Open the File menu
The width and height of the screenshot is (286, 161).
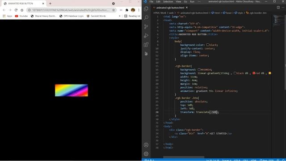pyautogui.click(x=151, y=1)
